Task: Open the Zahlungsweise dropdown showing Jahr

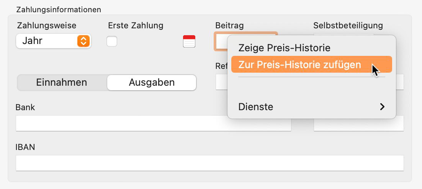Action: pyautogui.click(x=54, y=41)
